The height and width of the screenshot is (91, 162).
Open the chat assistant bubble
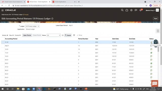pos(155,83)
